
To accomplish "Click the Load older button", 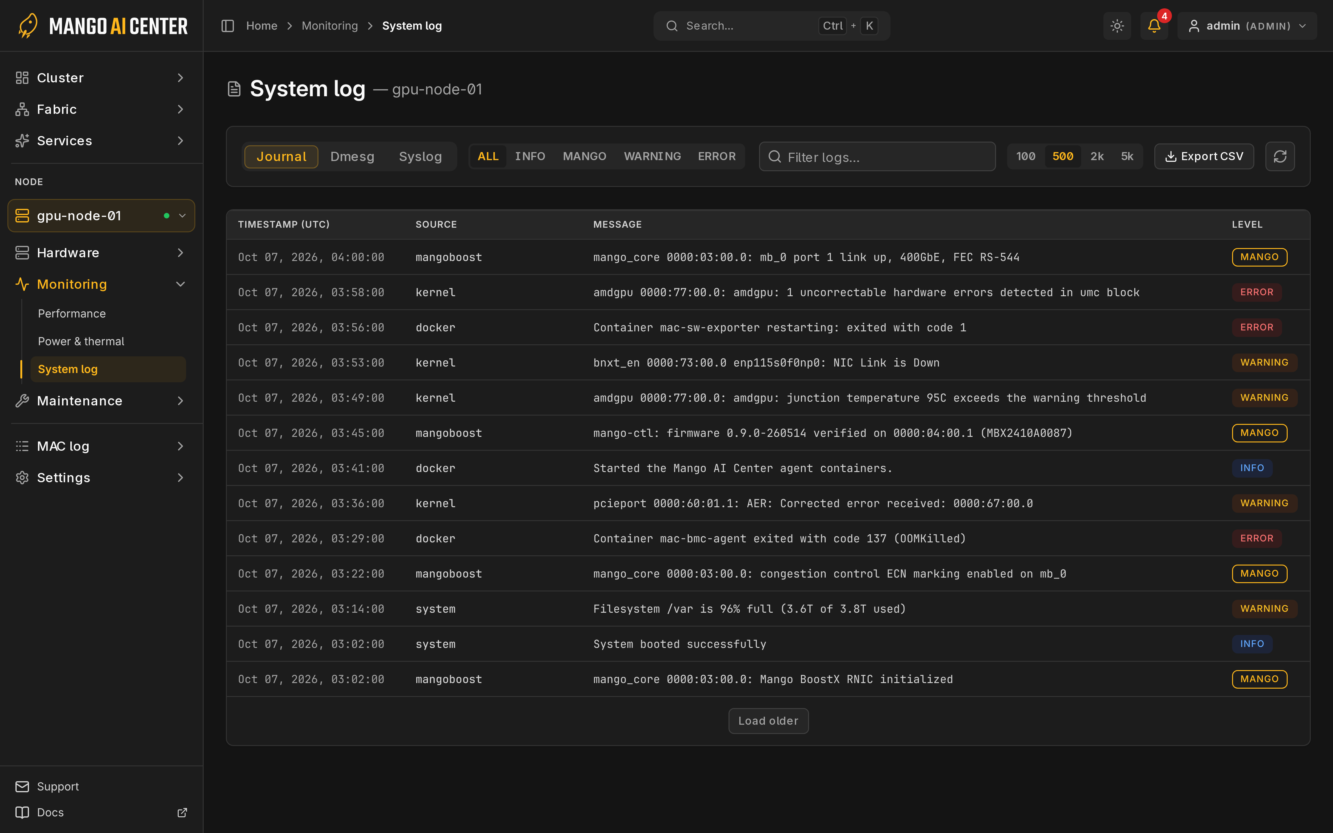I will click(768, 721).
